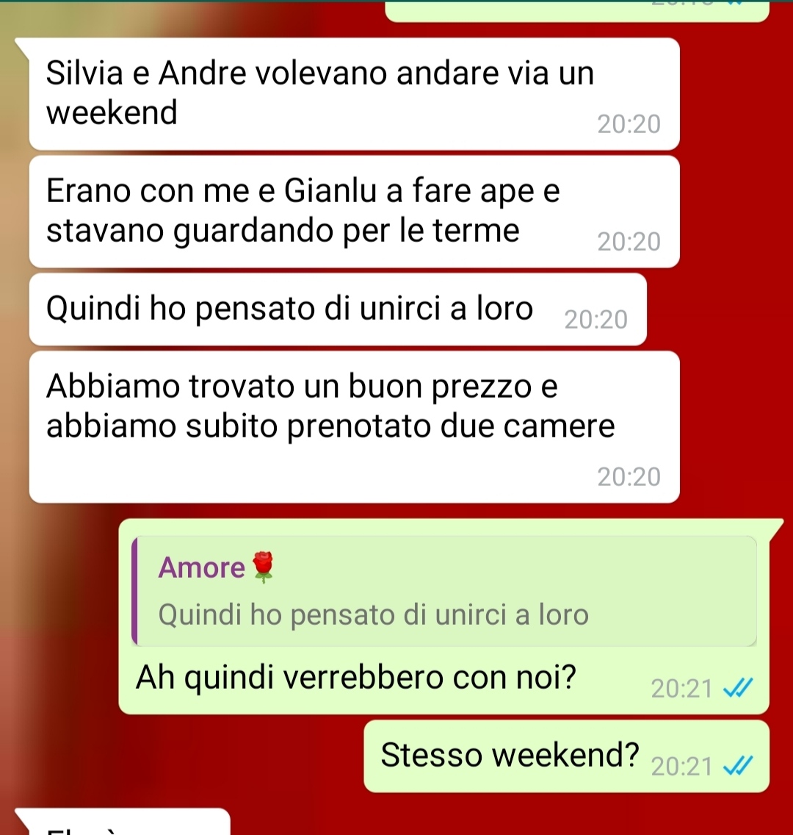Tap the purple quote bar in the reply

[134, 591]
